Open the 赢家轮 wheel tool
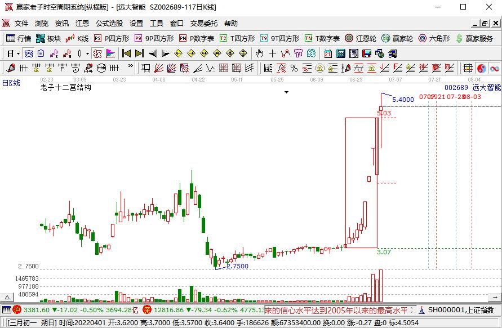502x328 pixels. 397,38
